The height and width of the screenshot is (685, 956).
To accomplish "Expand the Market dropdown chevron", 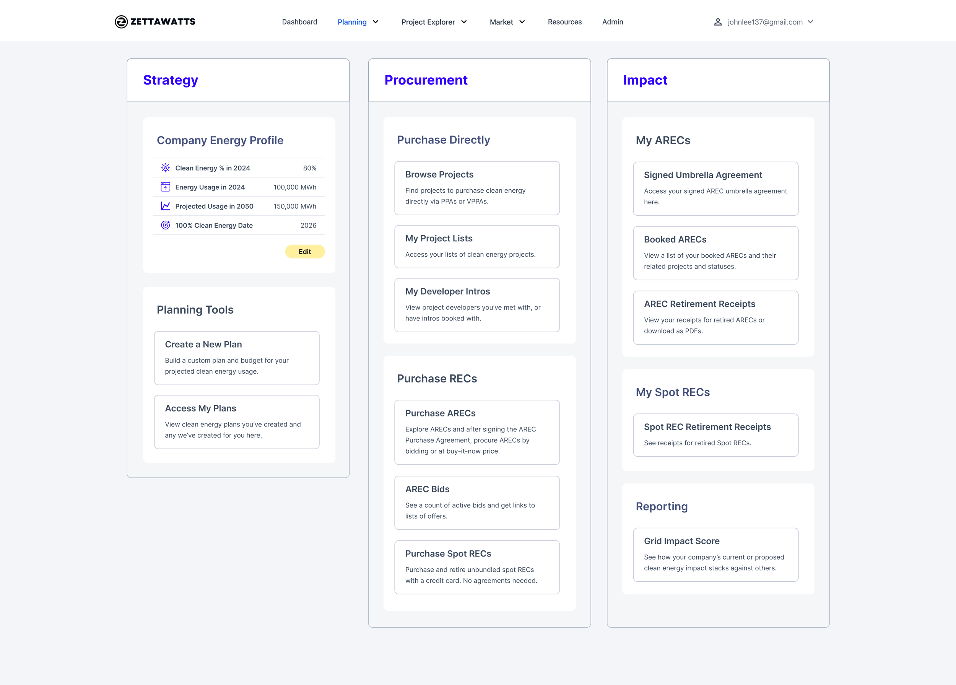I will [x=522, y=22].
